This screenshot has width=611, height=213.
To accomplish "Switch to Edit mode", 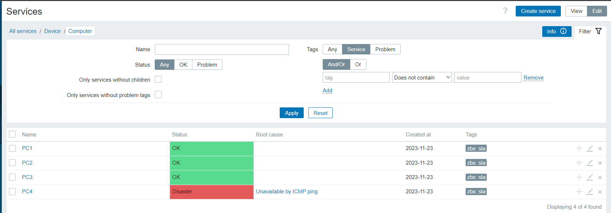I will point(597,11).
